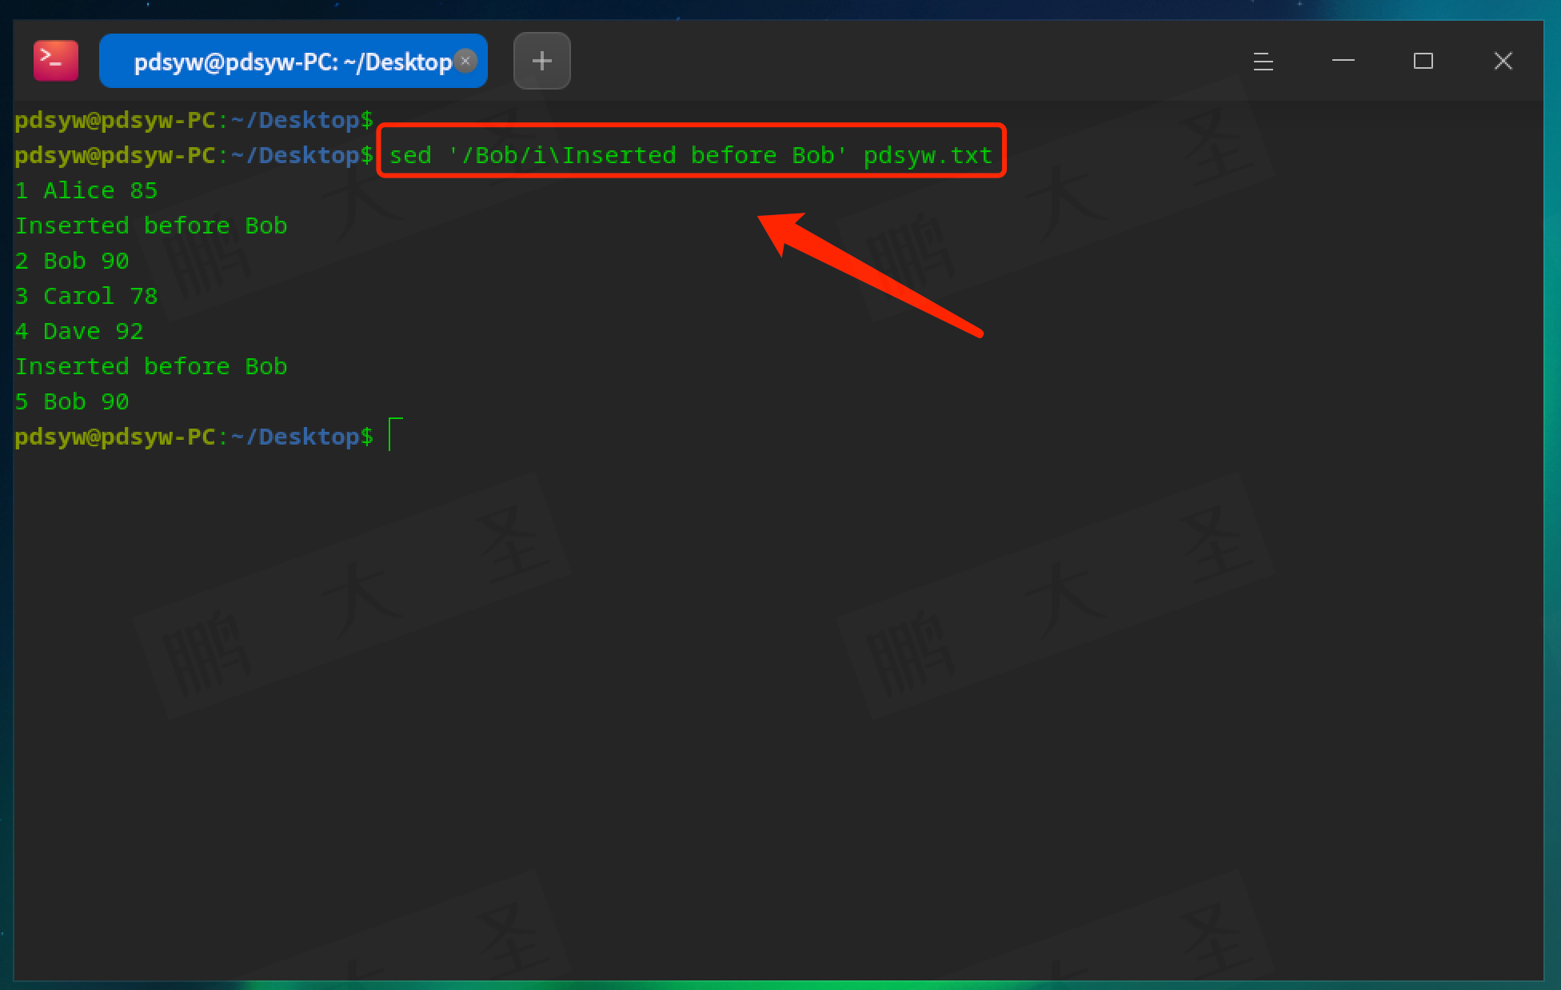1561x990 pixels.
Task: Click at the cursor on last prompt
Action: pyautogui.click(x=392, y=436)
